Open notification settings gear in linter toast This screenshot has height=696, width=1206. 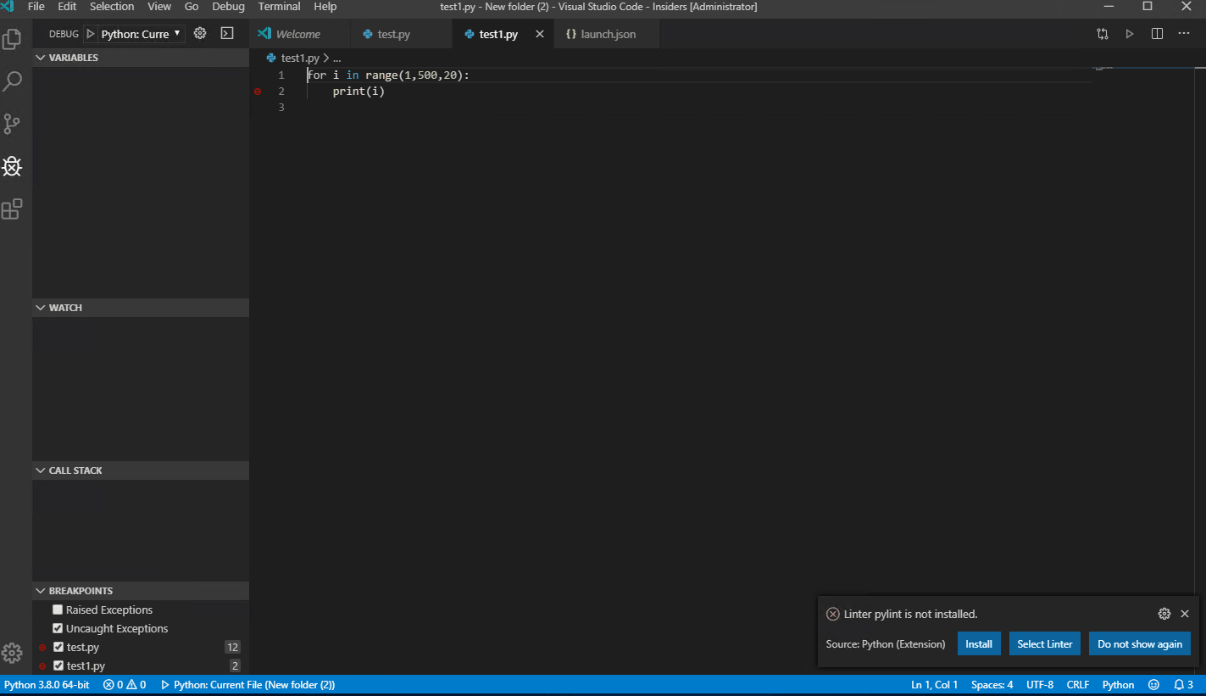click(1164, 614)
